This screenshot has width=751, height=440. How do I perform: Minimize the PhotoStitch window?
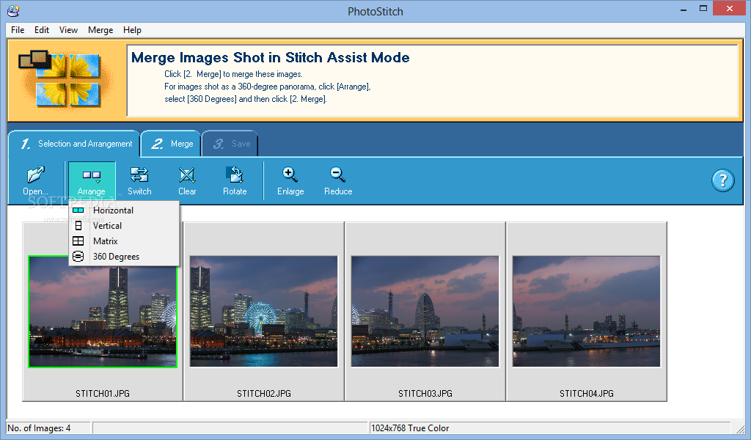[684, 9]
